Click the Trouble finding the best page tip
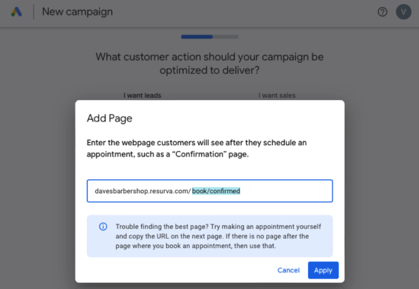 point(218,236)
